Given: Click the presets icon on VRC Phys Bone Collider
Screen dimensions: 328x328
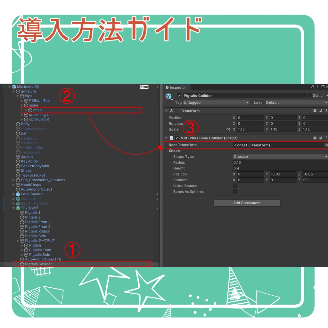Looking at the screenshot, I should pos(320,138).
